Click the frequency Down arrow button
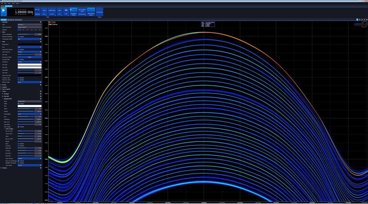 (38, 14)
